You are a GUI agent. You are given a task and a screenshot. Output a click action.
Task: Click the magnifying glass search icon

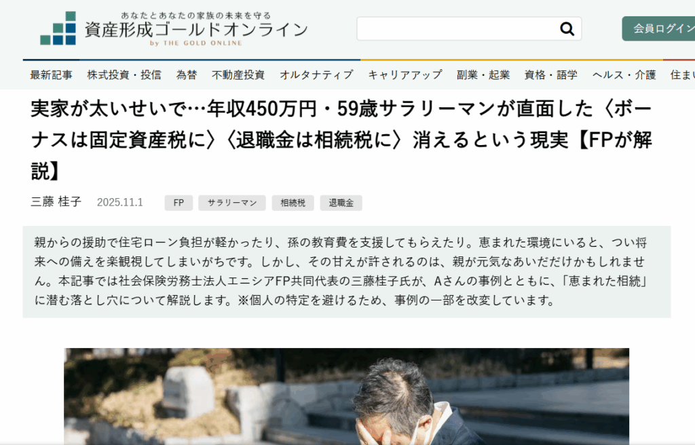(x=567, y=28)
